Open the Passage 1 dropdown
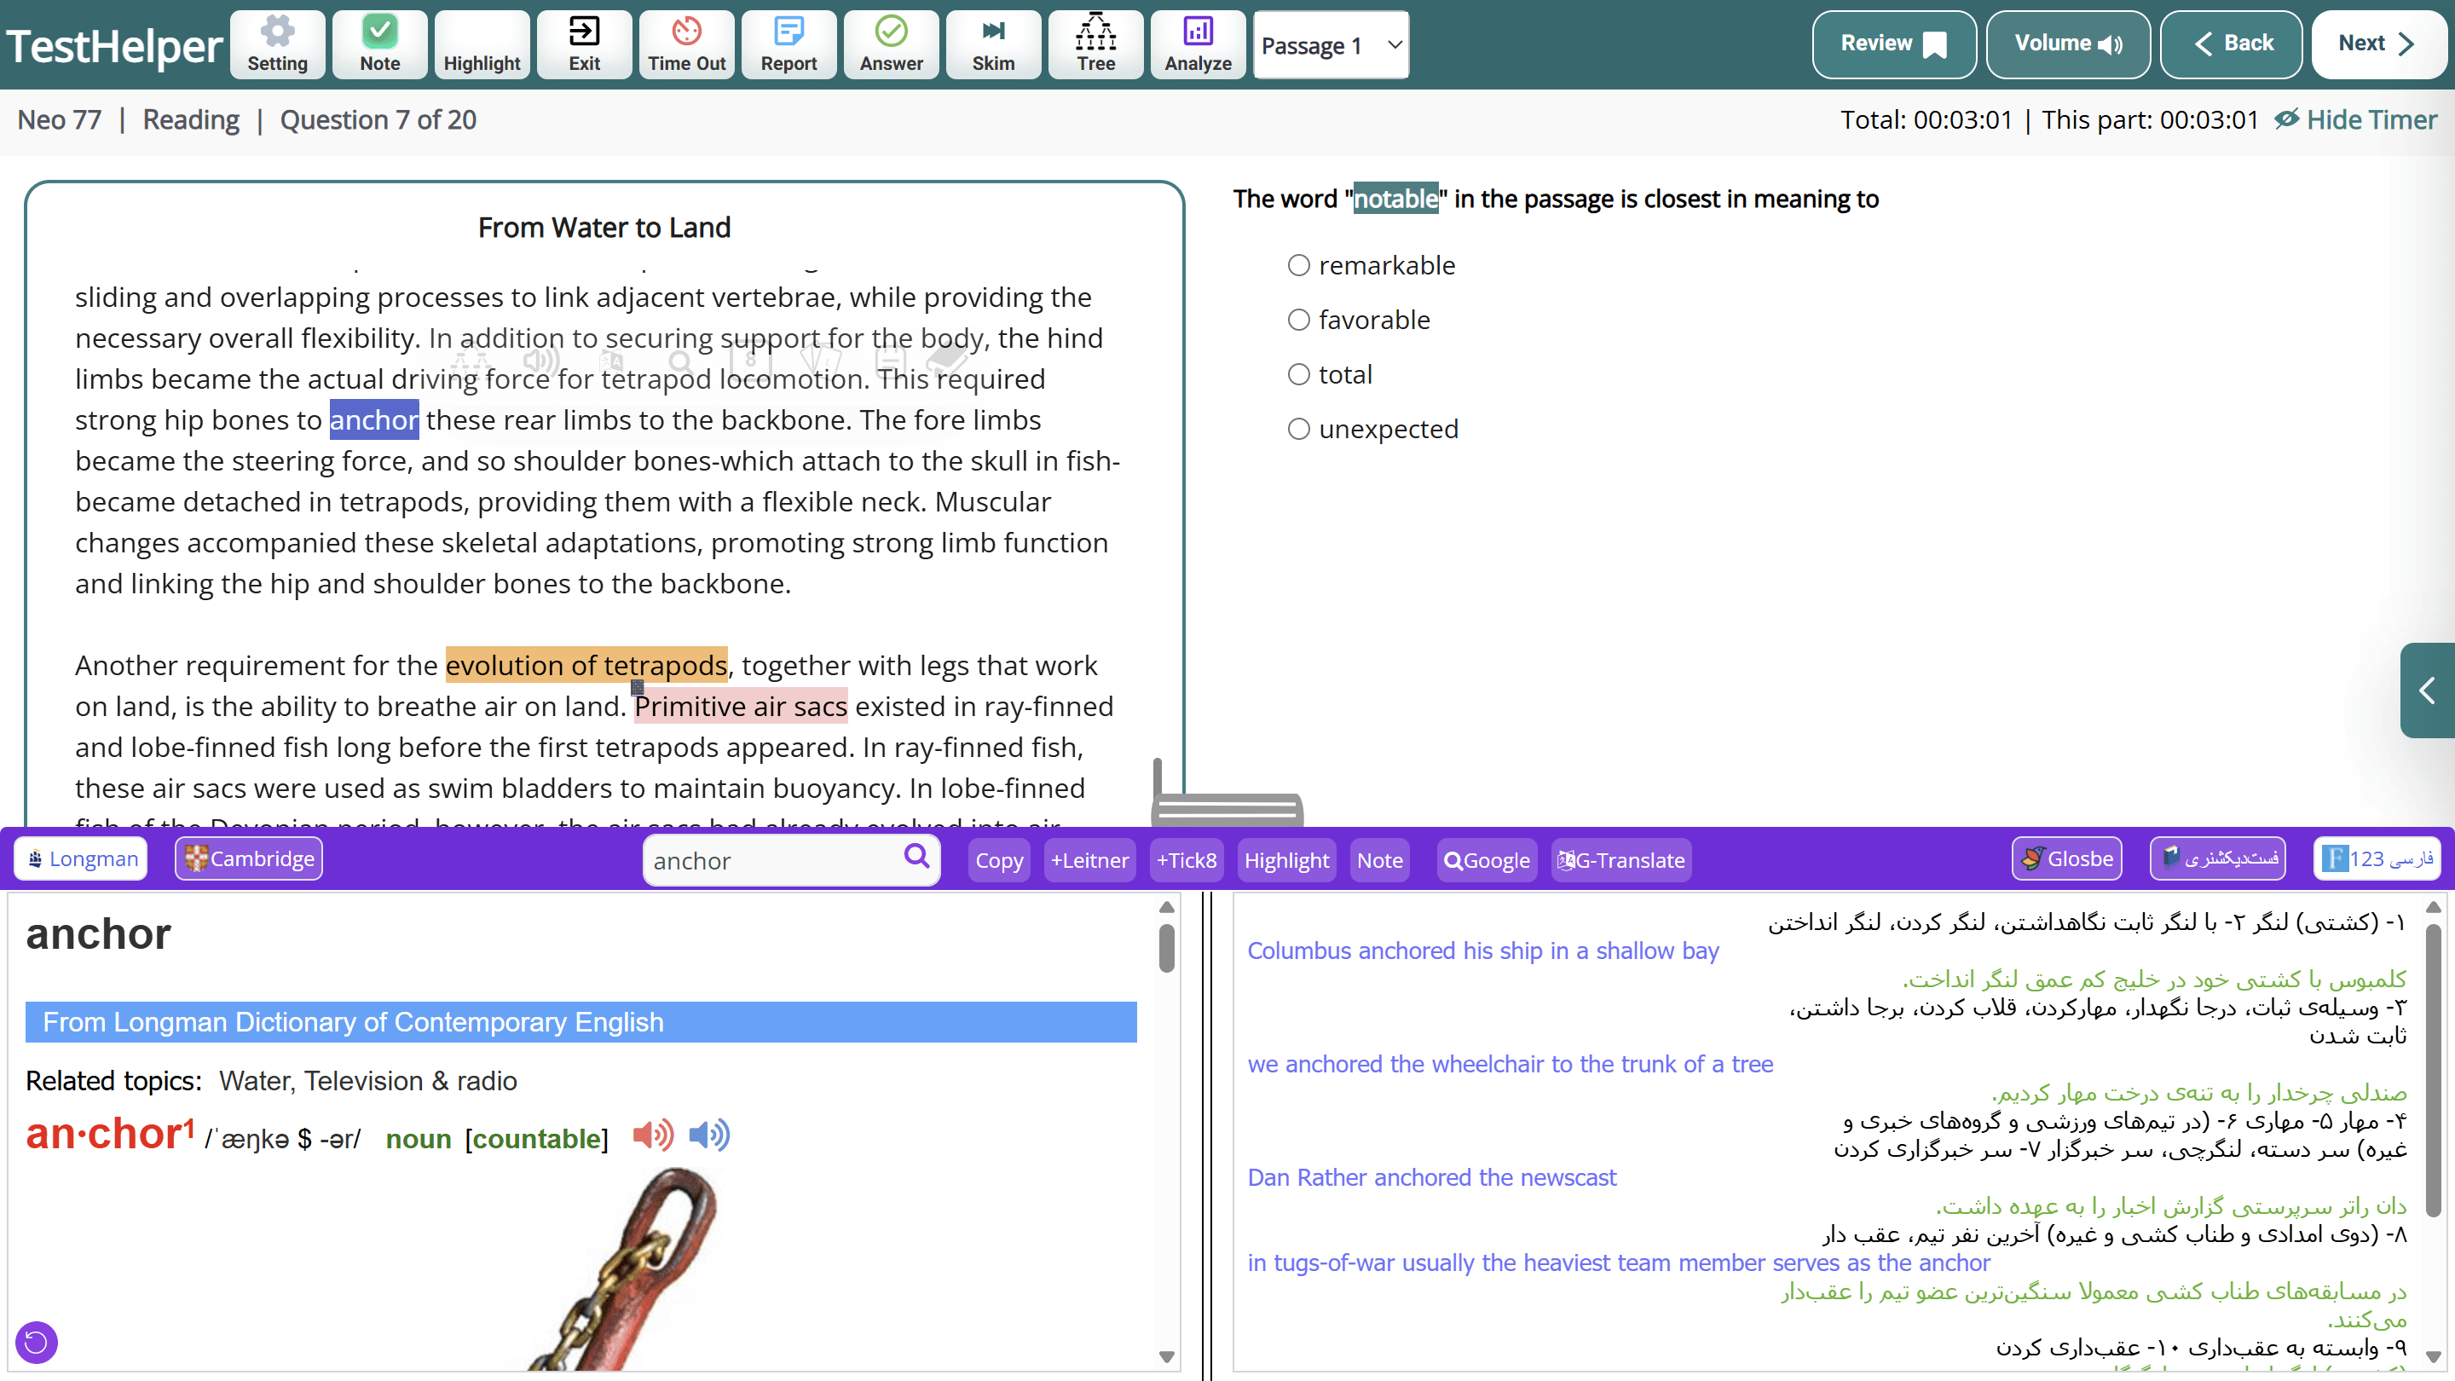Screen dimensions: 2455x1381 click(1331, 45)
